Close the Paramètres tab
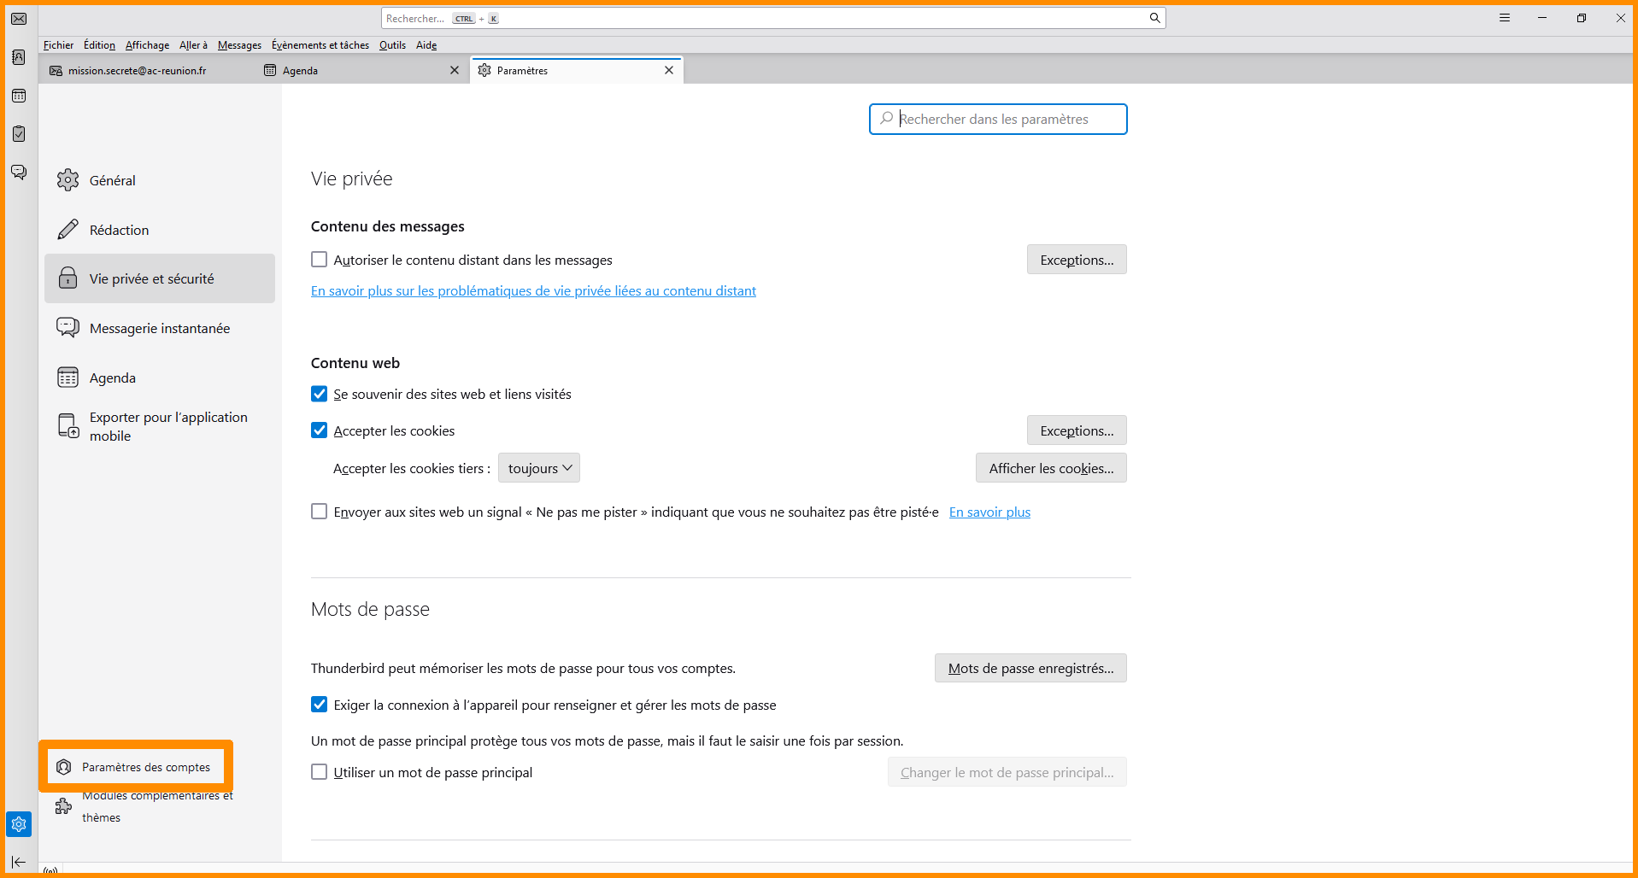The image size is (1638, 878). pyautogui.click(x=669, y=70)
